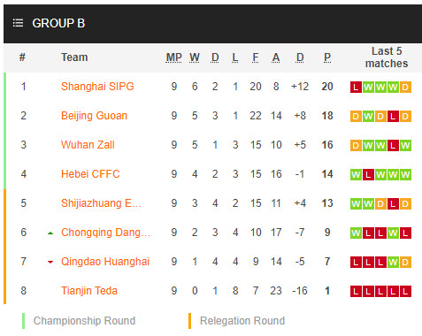Click the P points column header

pos(327,57)
